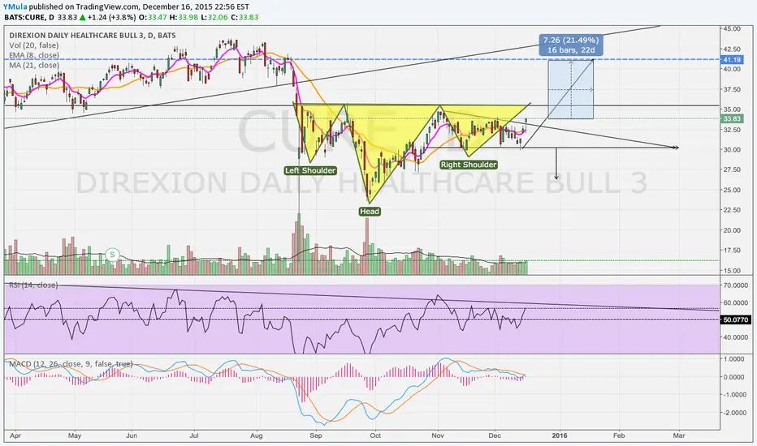Screen dimensions: 757x446
Task: Click the H:33.98 high value
Action: coord(183,17)
